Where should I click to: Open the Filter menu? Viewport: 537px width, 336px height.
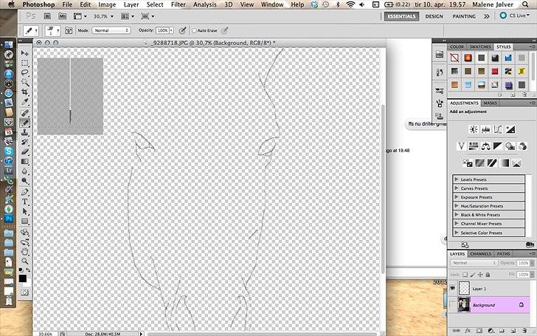[178, 4]
